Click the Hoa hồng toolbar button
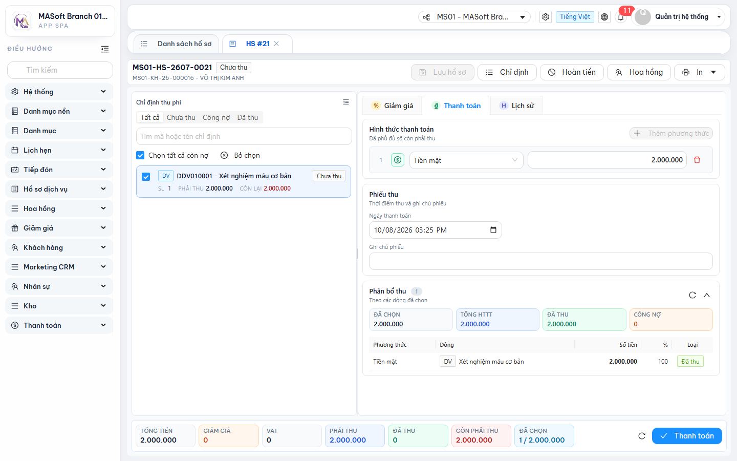 pos(639,72)
